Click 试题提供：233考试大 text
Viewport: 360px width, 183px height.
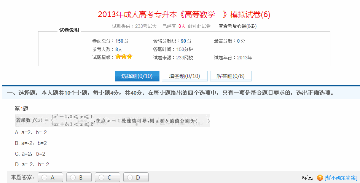(134, 26)
